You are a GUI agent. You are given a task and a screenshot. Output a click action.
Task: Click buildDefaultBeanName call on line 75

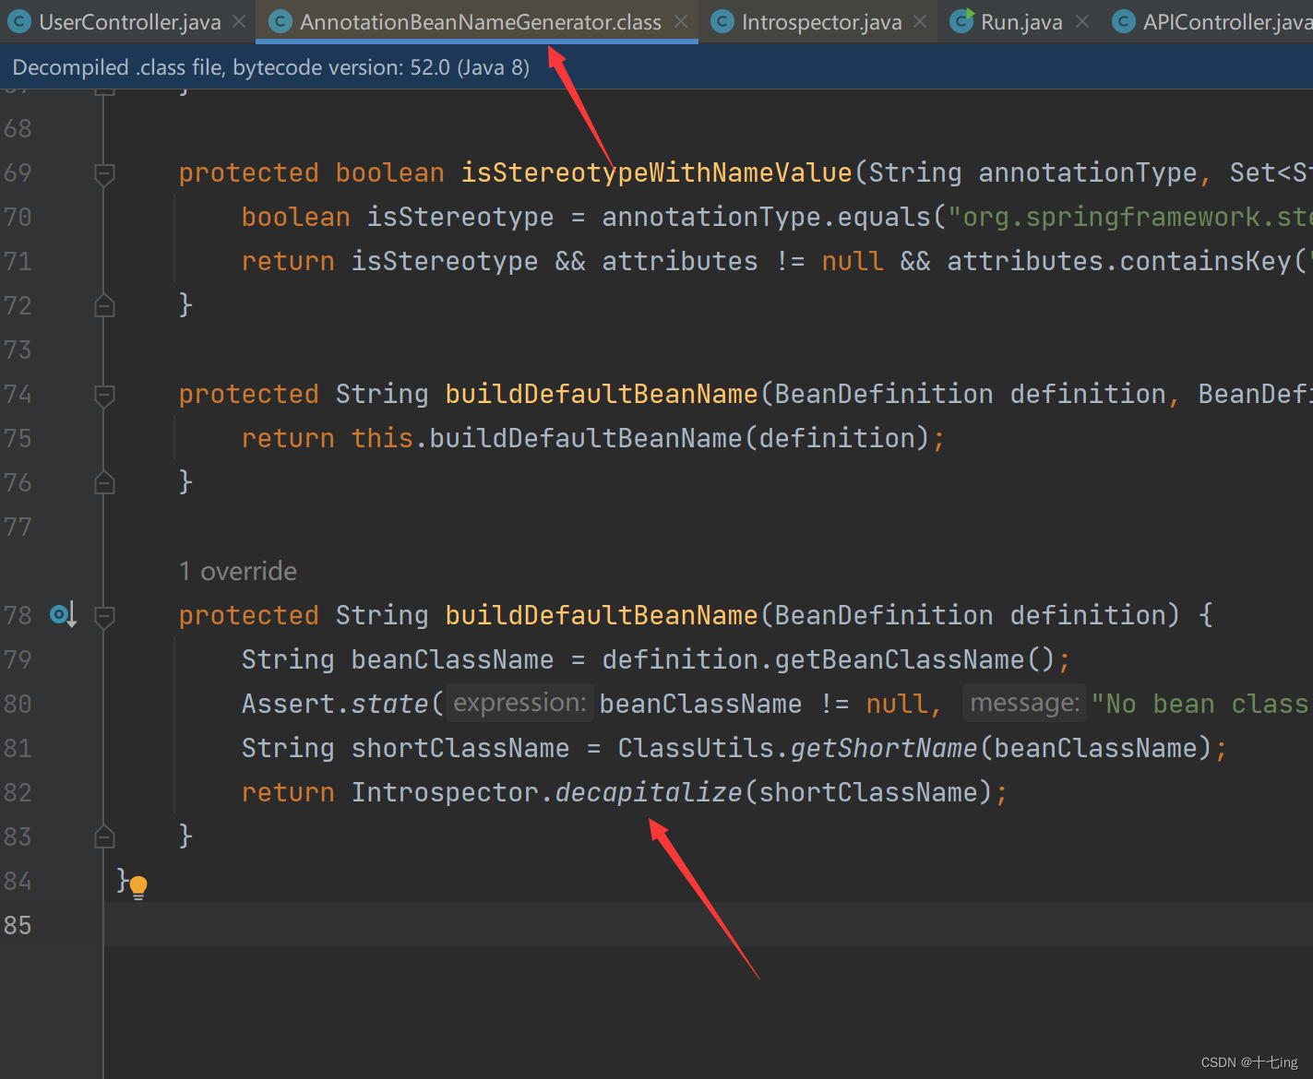(x=586, y=439)
